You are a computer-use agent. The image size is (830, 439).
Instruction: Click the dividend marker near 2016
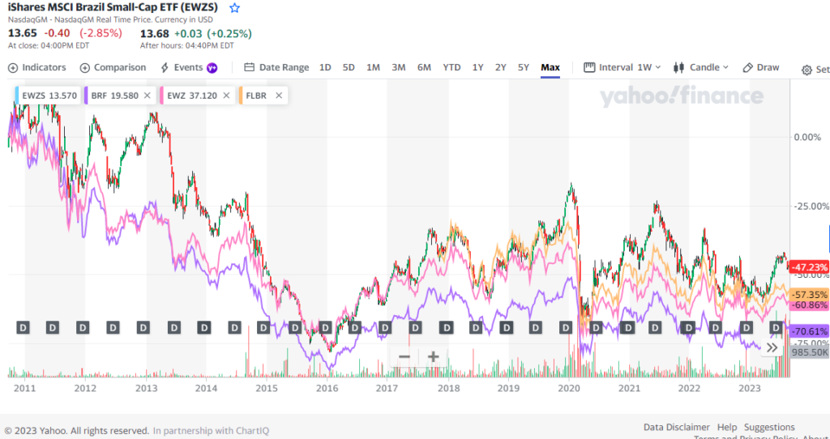(325, 327)
